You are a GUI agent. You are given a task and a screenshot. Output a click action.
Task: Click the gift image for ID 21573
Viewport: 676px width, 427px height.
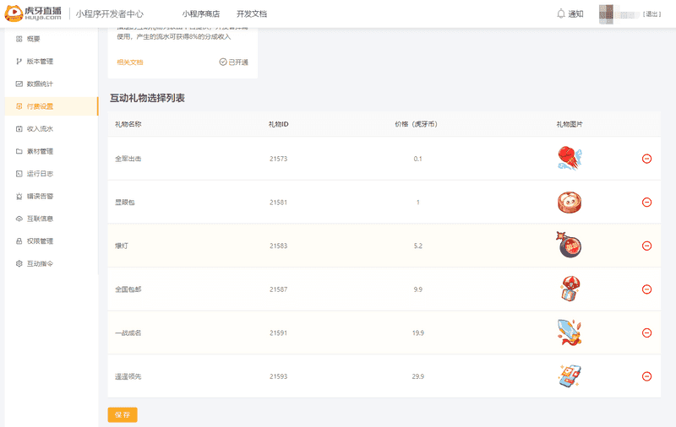pyautogui.click(x=570, y=158)
